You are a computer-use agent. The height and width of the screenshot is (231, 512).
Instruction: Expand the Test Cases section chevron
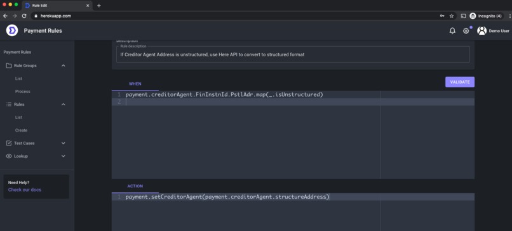(x=64, y=143)
